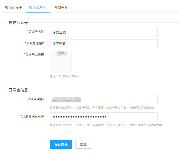Click the 开发者 AppSecret field label
The image size is (179, 154).
point(34,116)
